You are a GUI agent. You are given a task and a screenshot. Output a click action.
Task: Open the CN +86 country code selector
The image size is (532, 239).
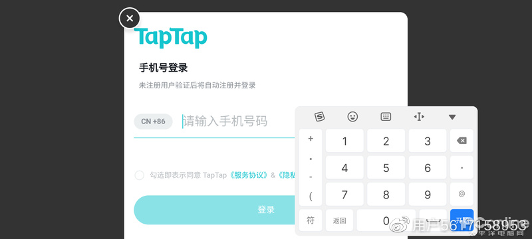pyautogui.click(x=154, y=121)
